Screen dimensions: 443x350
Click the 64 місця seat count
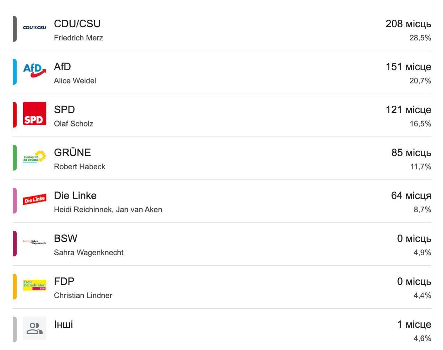click(x=411, y=196)
